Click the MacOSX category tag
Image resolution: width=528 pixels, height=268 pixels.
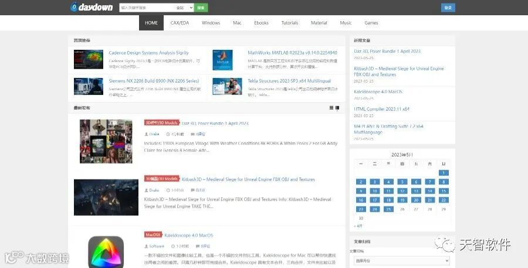click(x=153, y=235)
